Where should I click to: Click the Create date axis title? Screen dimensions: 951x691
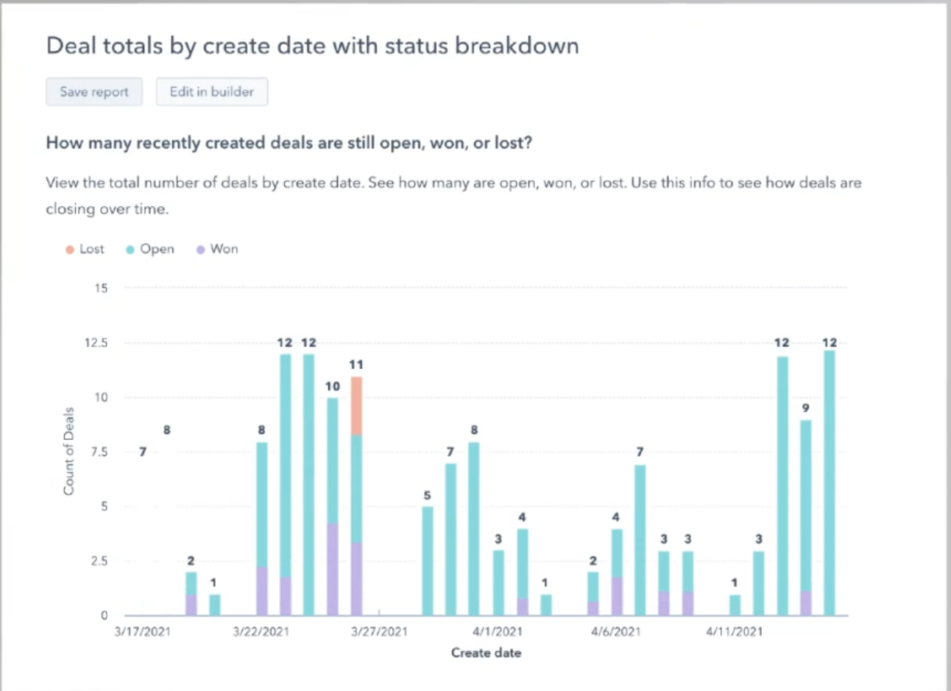486,653
